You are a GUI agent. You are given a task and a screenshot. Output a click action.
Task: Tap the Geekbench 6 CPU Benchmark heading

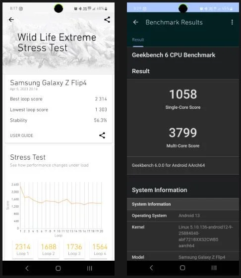pos(174,55)
